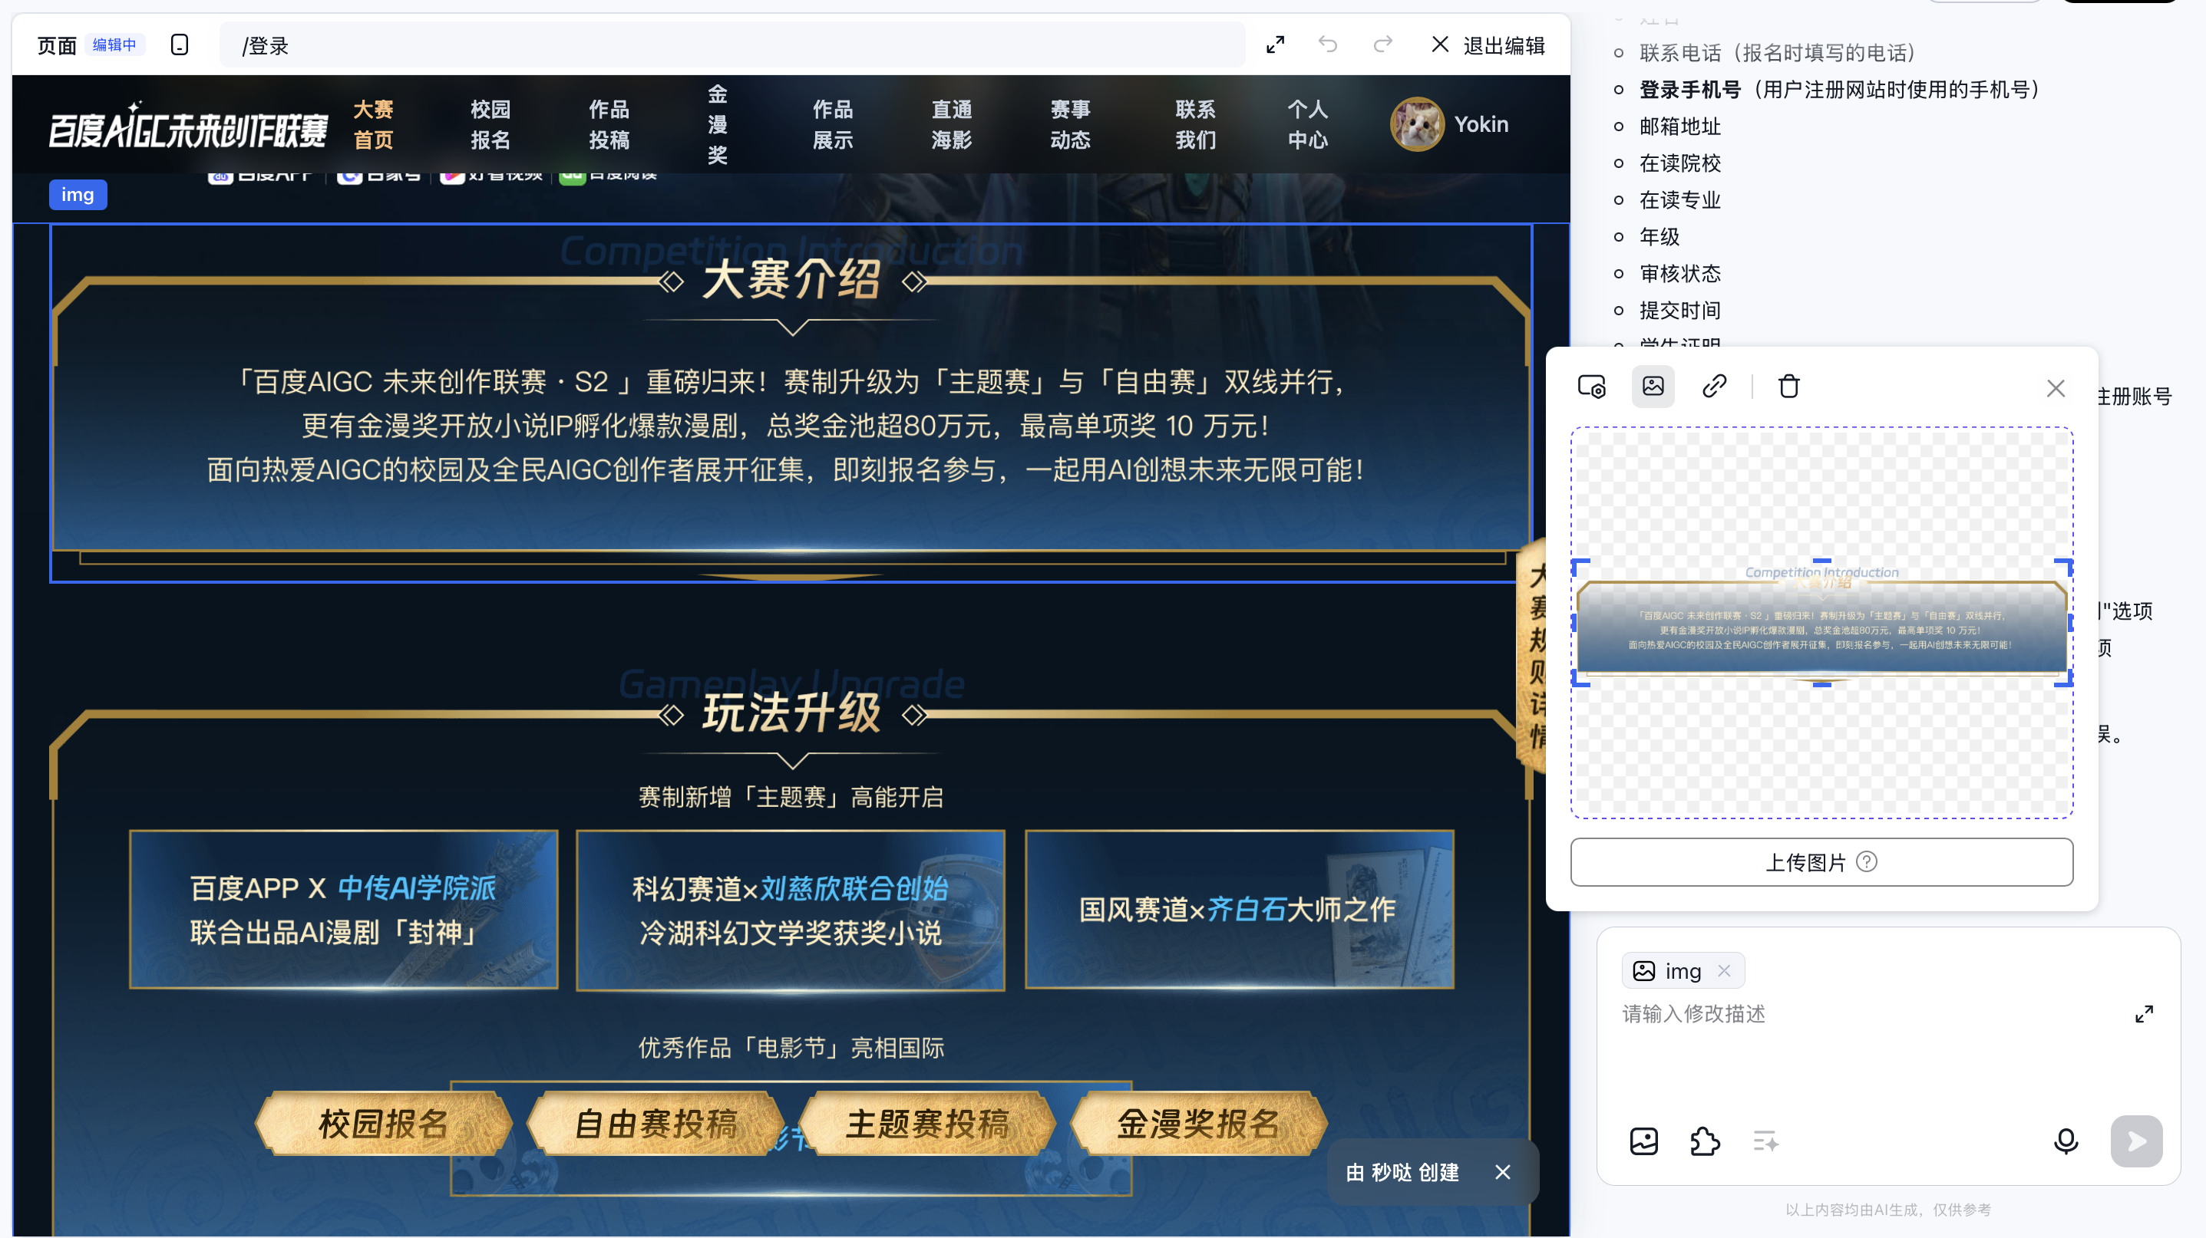Image resolution: width=2206 pixels, height=1238 pixels.
Task: Undo the last edit with the undo arrow
Action: [x=1328, y=44]
